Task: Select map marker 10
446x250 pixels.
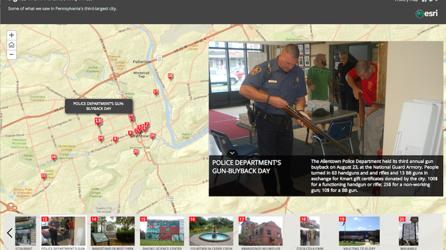Action: pyautogui.click(x=131, y=115)
